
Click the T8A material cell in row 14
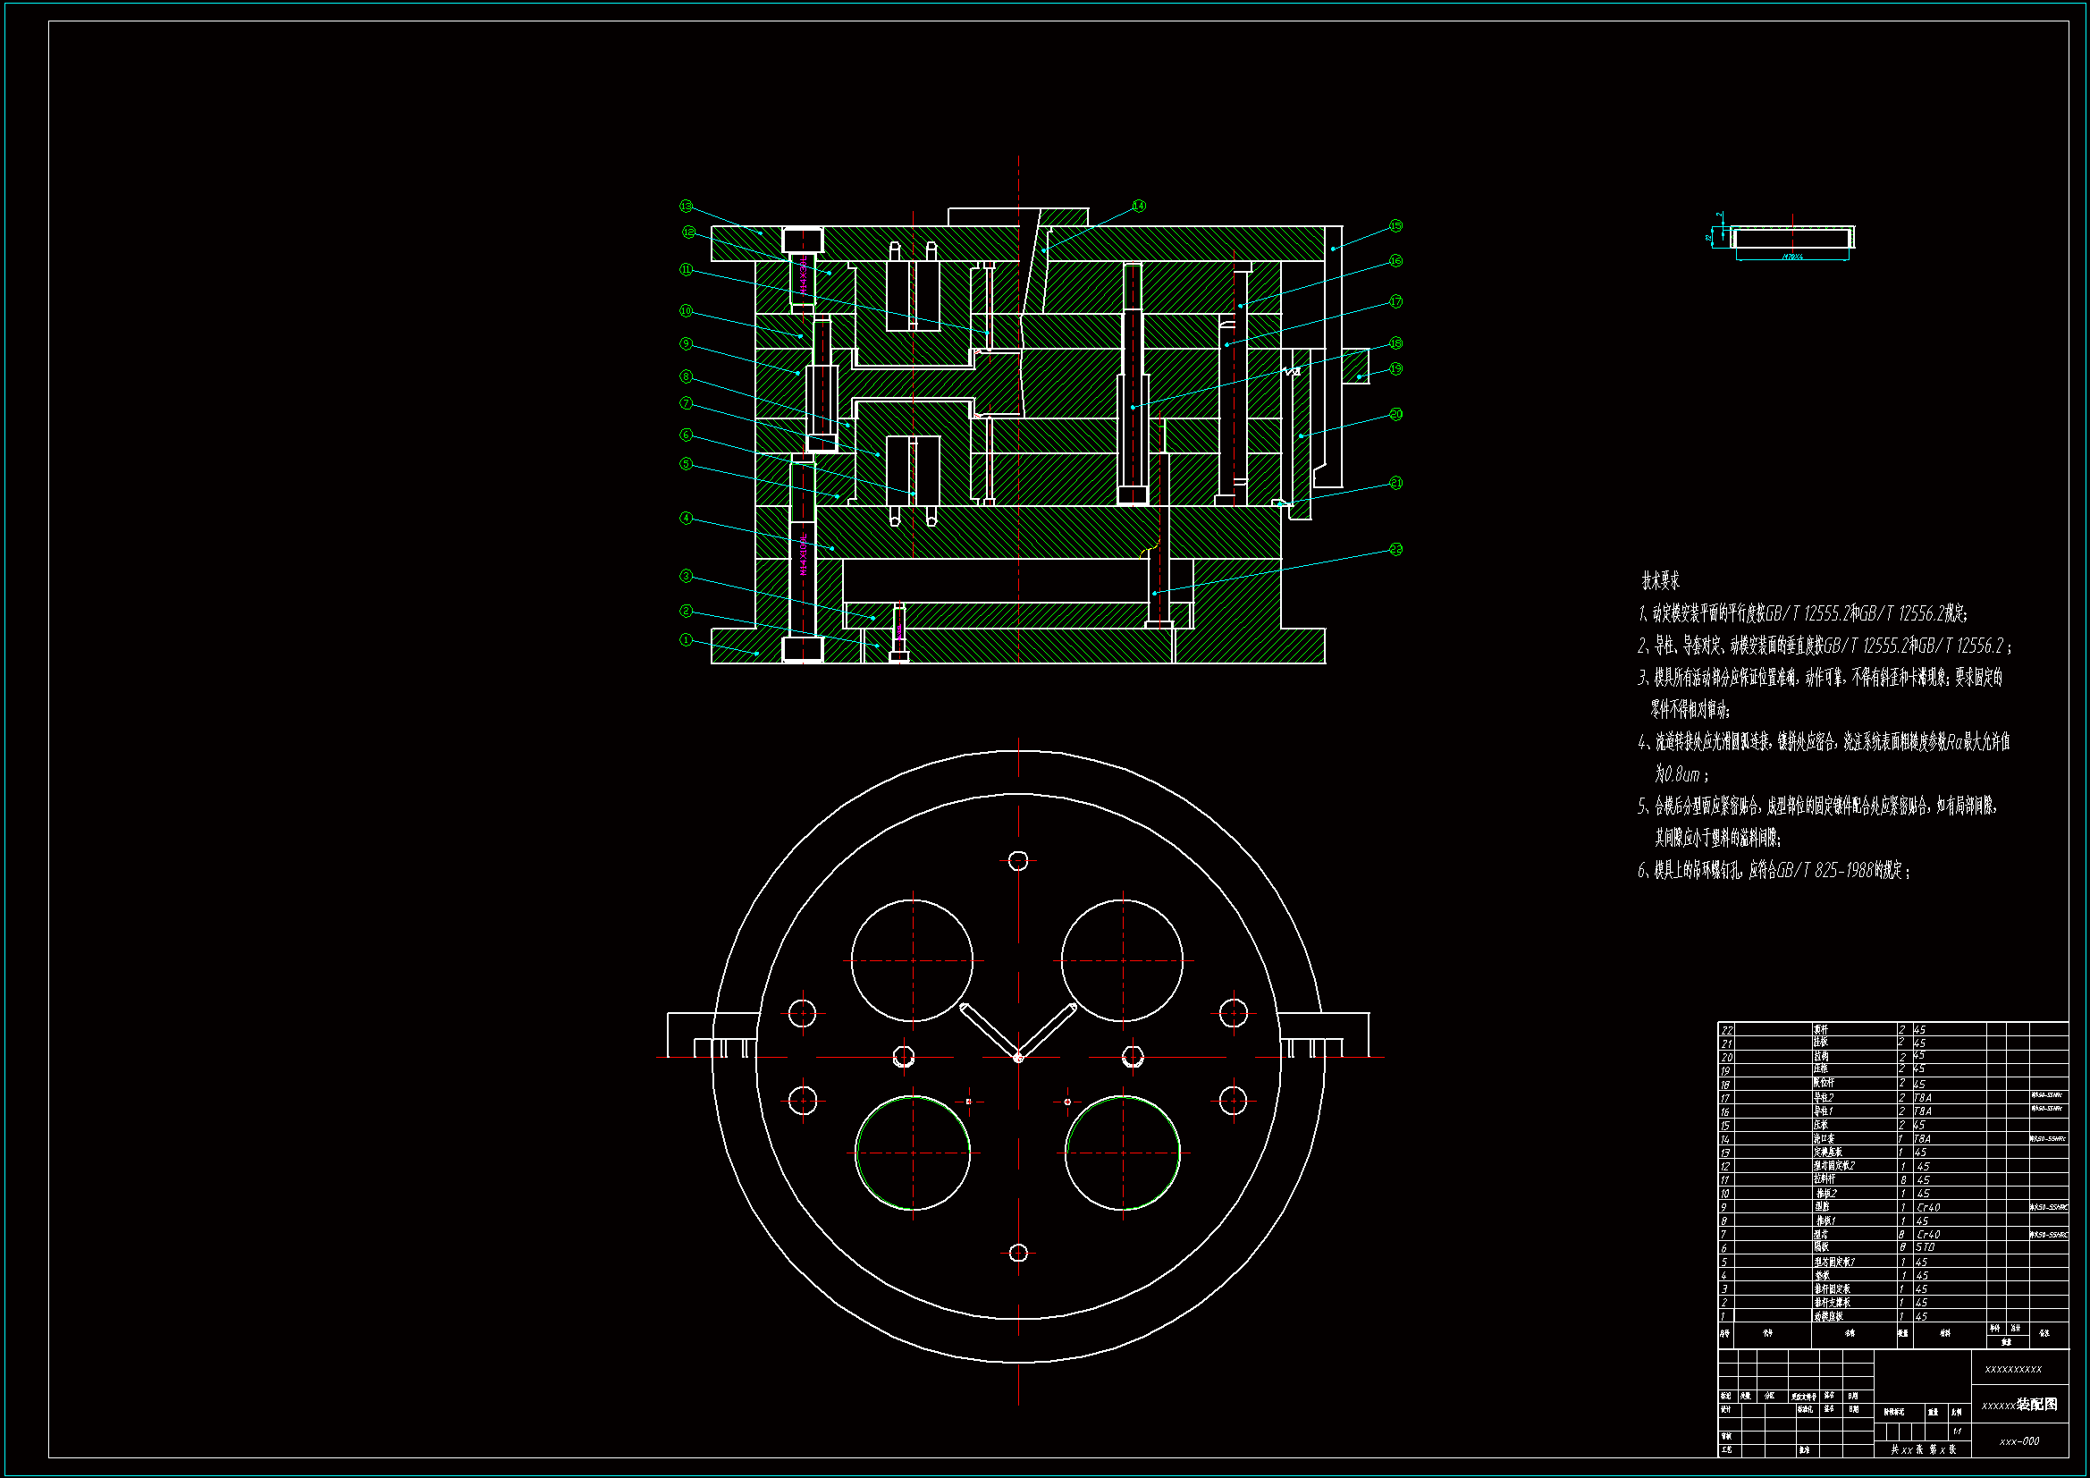pyautogui.click(x=1923, y=1138)
